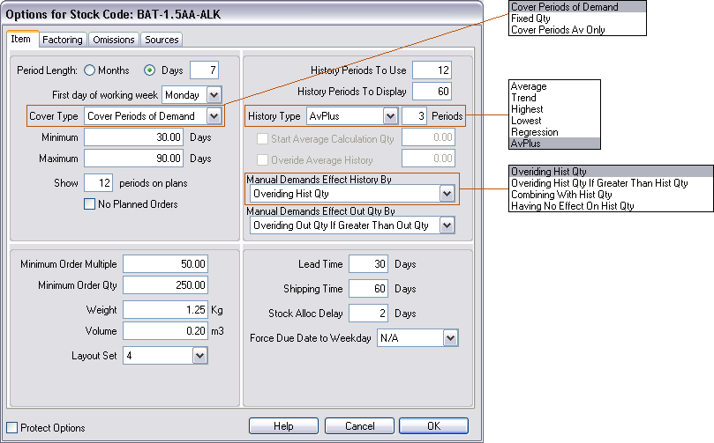Pick Trend in history type list

[x=554, y=98]
